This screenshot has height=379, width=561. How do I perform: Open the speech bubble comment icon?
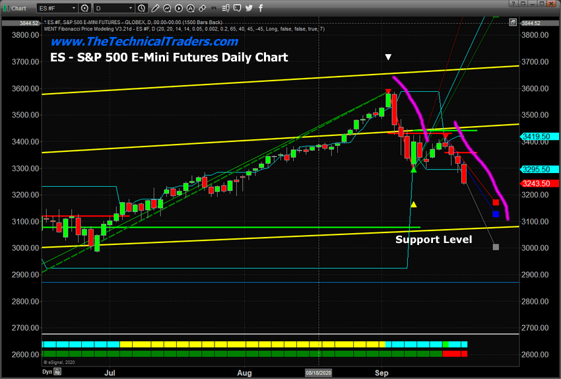(237, 8)
